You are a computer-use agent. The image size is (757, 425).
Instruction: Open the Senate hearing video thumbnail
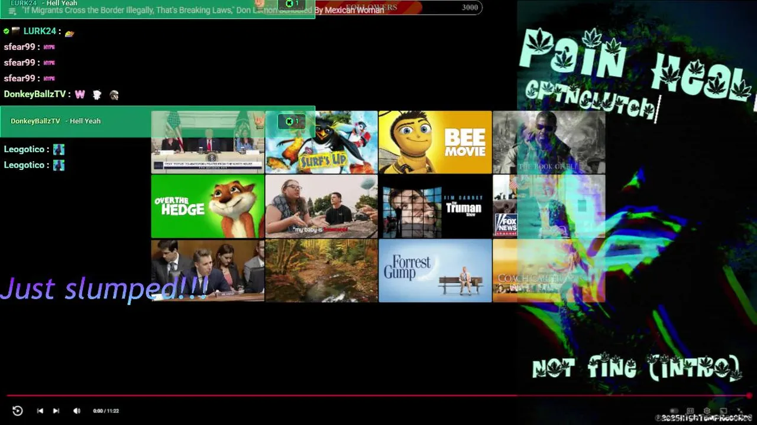(208, 270)
